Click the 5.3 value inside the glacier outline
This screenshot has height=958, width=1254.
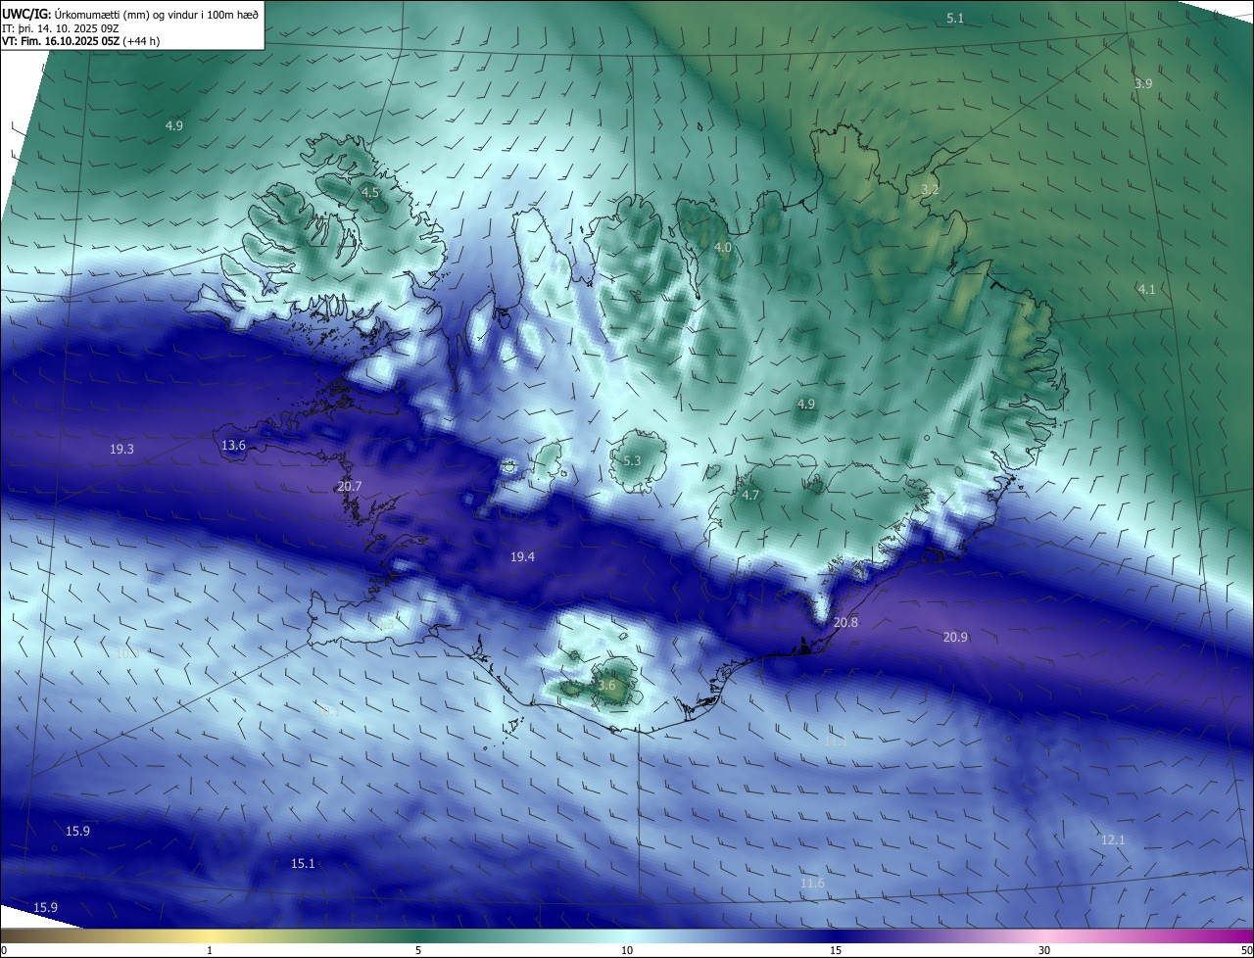pyautogui.click(x=632, y=461)
